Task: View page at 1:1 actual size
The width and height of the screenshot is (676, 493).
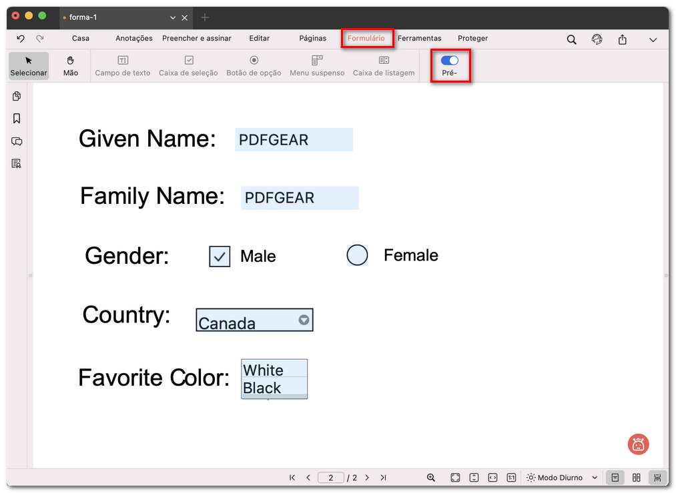Action: click(x=511, y=478)
